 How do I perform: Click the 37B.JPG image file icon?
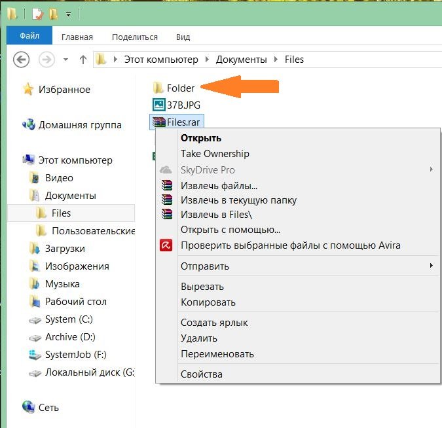[x=158, y=104]
